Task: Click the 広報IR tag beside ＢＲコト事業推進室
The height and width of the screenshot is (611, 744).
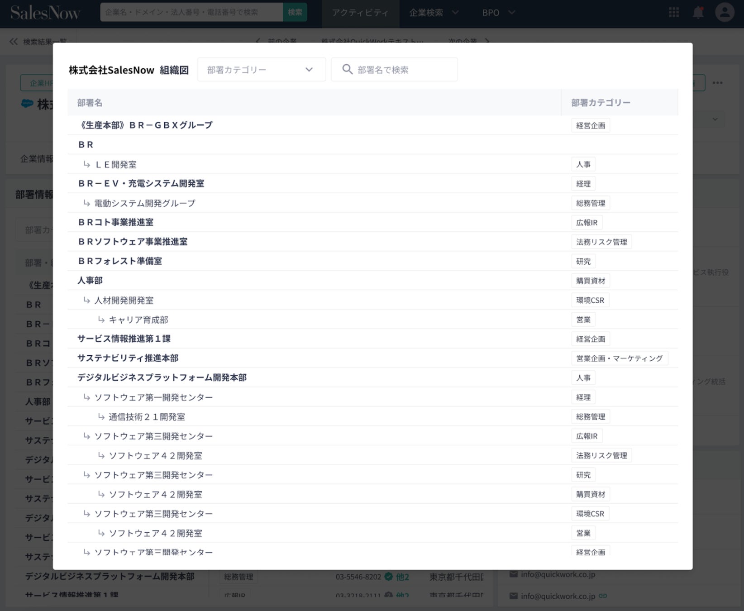Action: [x=587, y=223]
